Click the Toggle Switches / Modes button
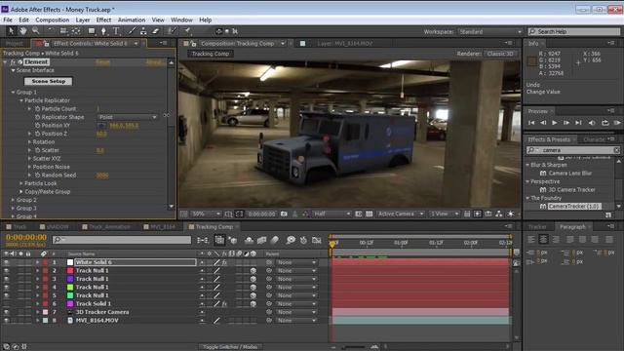 (x=230, y=347)
